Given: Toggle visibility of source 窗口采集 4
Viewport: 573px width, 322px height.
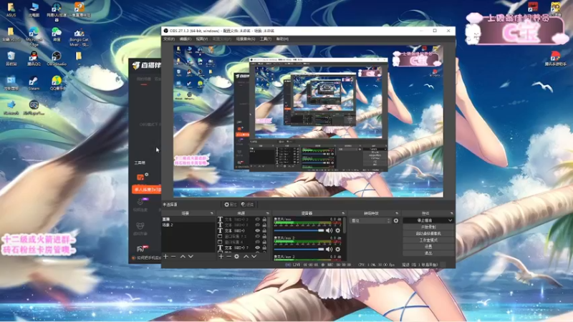Looking at the screenshot, I should coord(258,242).
